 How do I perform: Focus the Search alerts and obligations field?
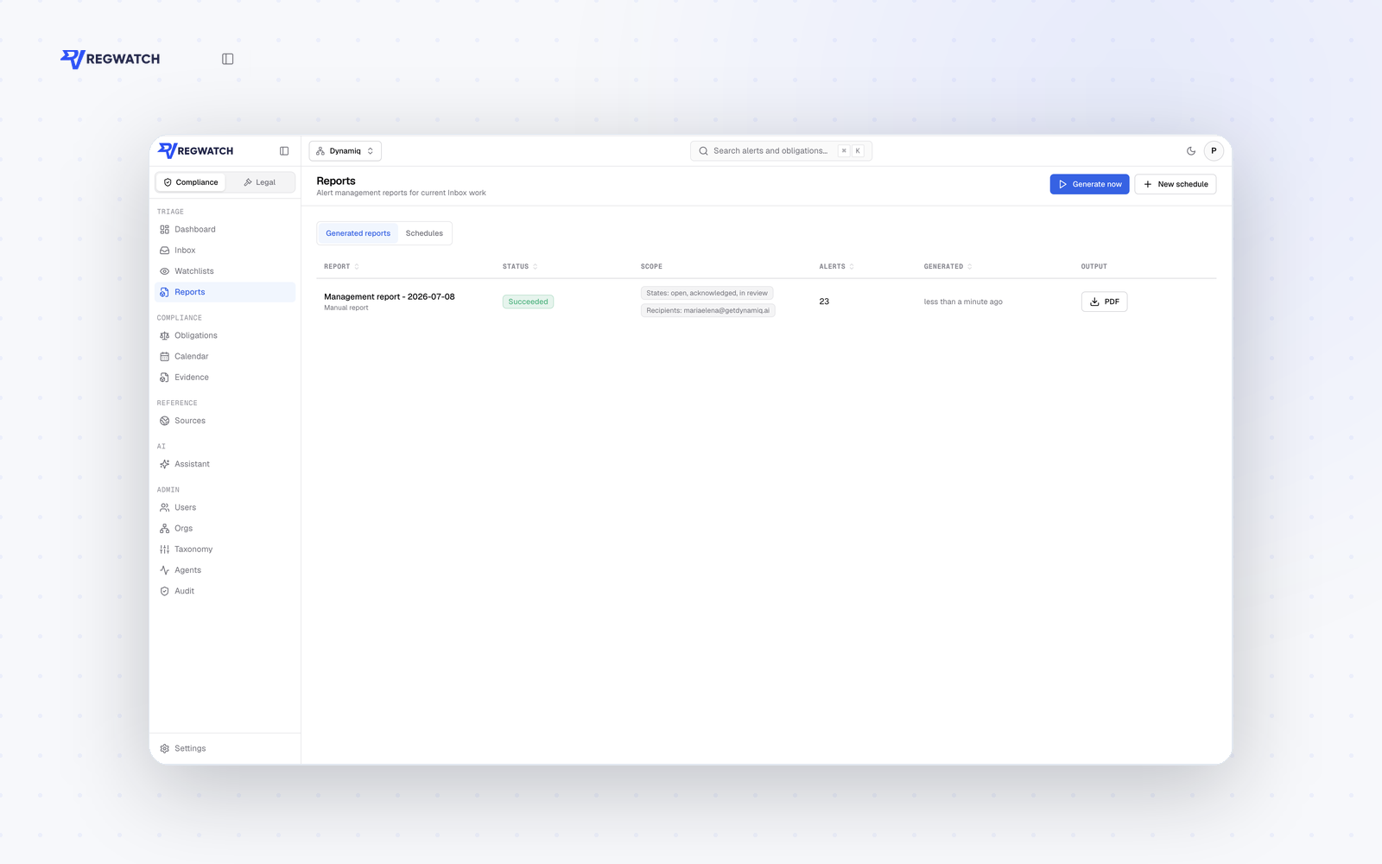(781, 151)
